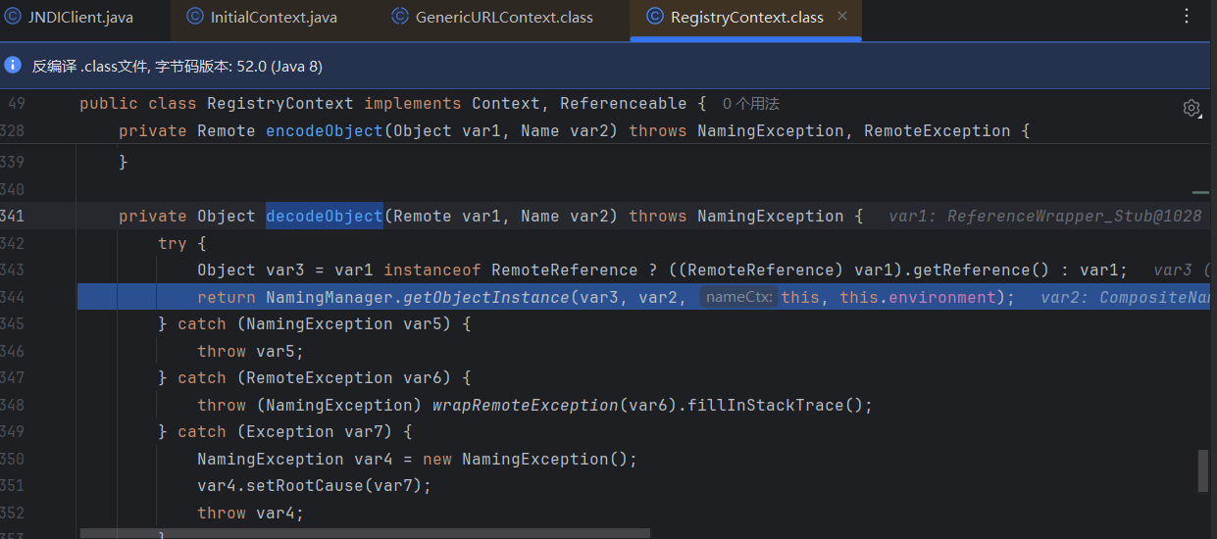Click the horizontal scrollbar at editor bottom
This screenshot has height=539, width=1217.
click(363, 534)
